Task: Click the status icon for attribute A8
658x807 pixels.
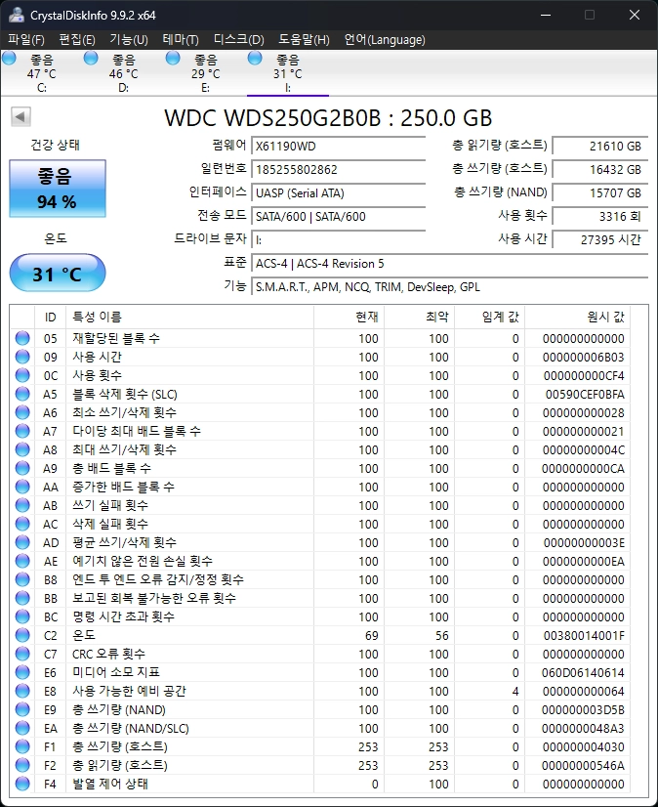Action: (x=22, y=449)
